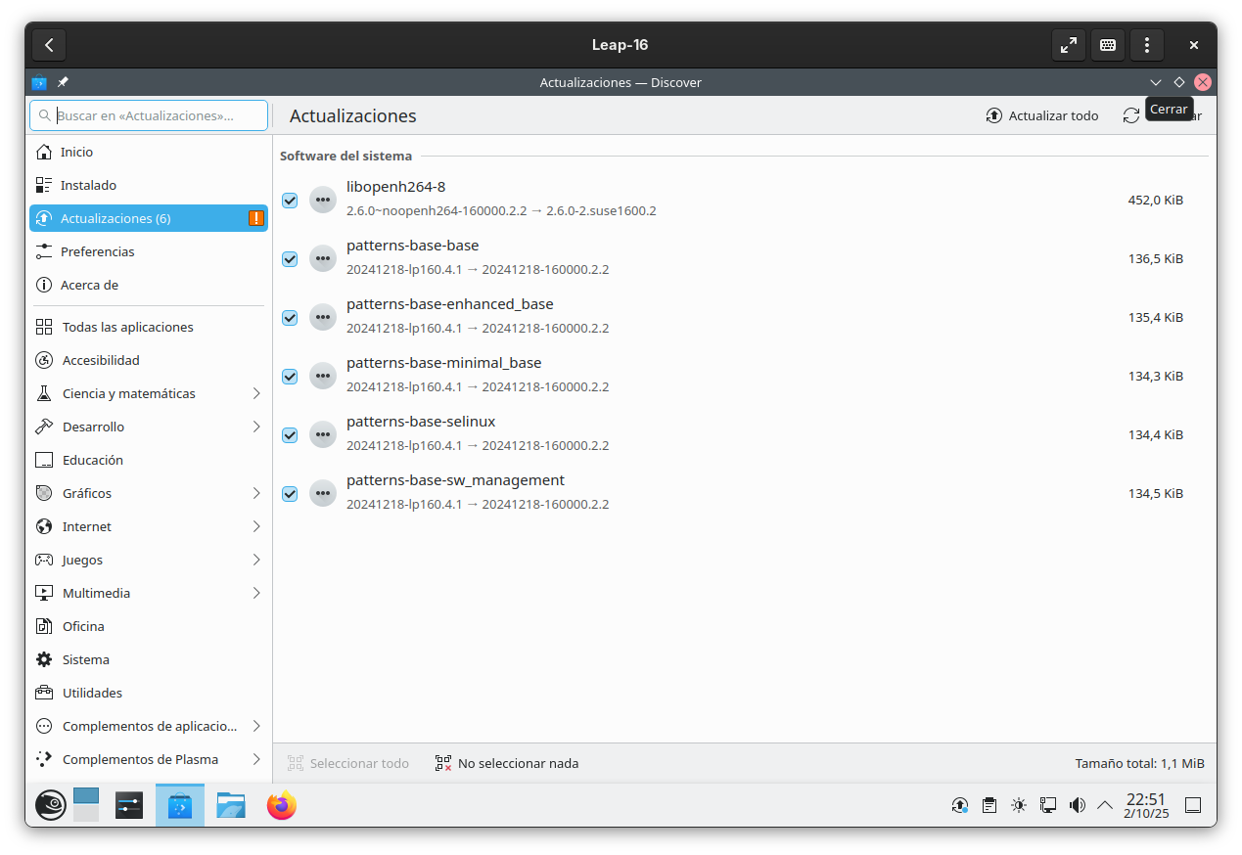The height and width of the screenshot is (855, 1242).
Task: Open the openSUSE application launcher
Action: point(51,805)
